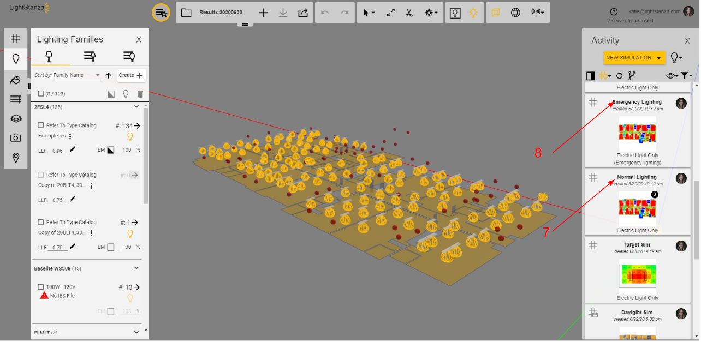Click the globe icon in top toolbar
Screen dimensions: 701x342
click(x=515, y=13)
